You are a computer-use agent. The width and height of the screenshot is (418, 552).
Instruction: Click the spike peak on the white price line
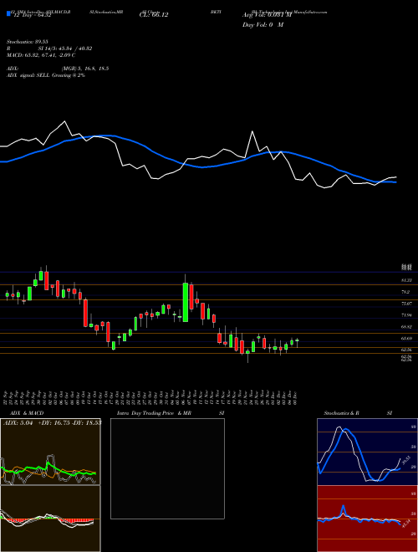tap(252, 131)
